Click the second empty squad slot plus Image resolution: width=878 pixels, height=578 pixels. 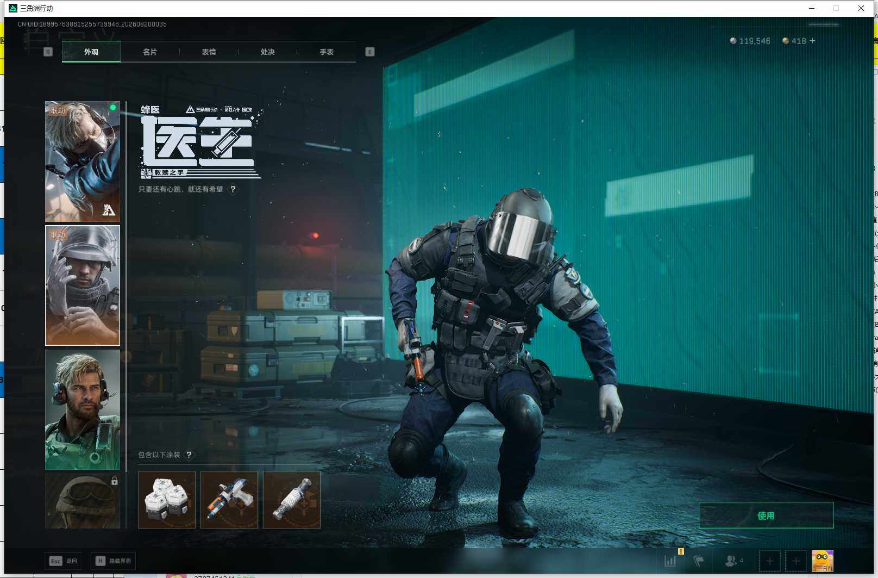(796, 561)
